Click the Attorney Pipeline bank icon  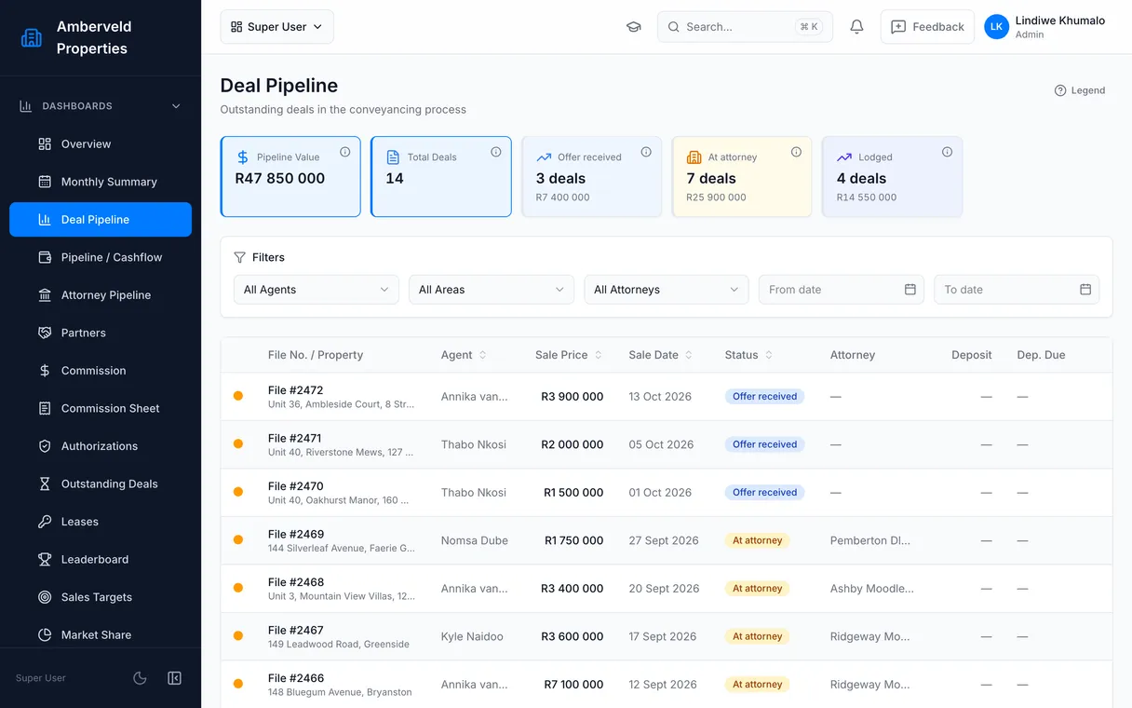click(45, 295)
